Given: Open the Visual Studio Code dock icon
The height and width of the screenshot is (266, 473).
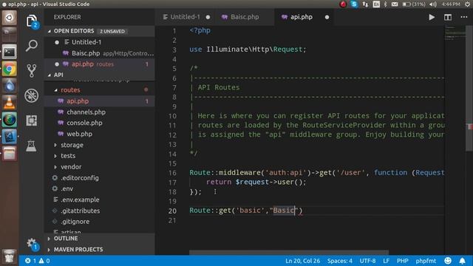Looking at the screenshot, I should tap(10, 137).
